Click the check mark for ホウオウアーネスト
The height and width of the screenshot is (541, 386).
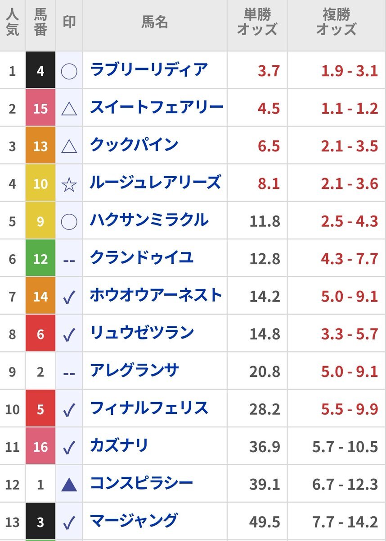[x=69, y=297]
